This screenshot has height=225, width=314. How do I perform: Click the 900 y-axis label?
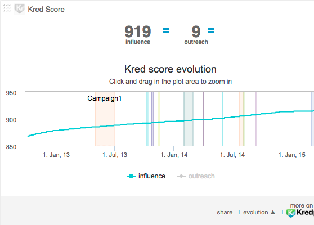tap(11, 120)
